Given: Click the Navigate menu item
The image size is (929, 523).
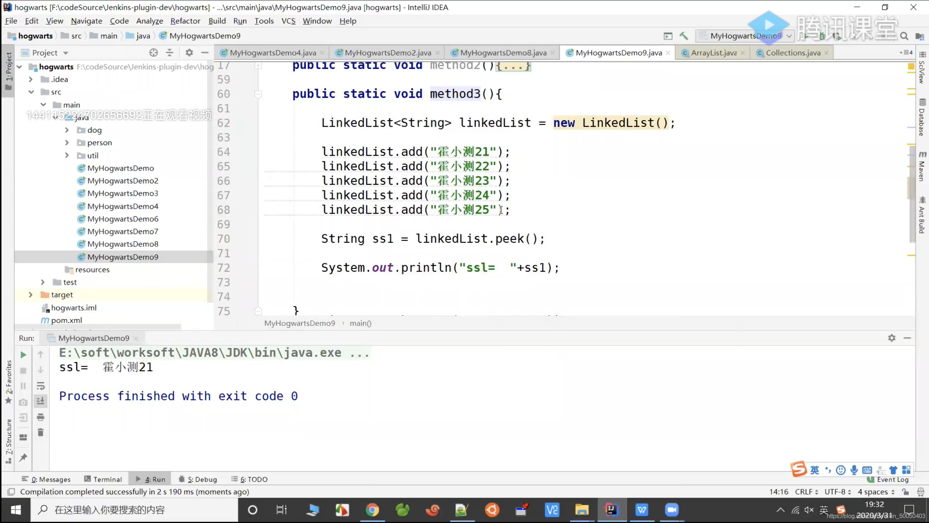Looking at the screenshot, I should (86, 21).
